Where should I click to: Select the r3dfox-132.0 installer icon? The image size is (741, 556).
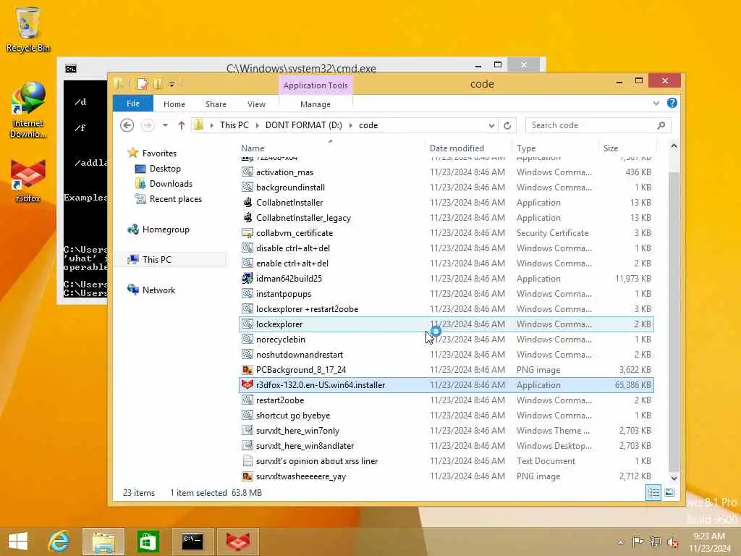(x=247, y=385)
